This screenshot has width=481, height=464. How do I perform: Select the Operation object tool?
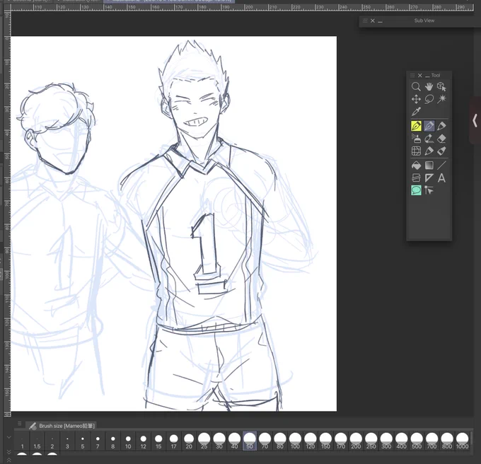point(441,87)
